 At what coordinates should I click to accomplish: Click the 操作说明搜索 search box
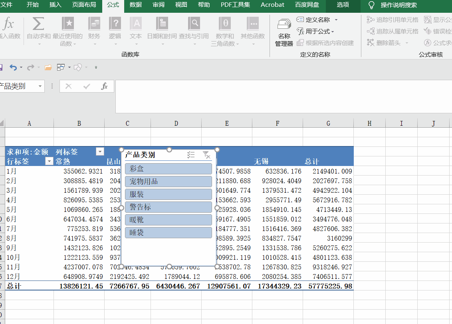pos(398,5)
